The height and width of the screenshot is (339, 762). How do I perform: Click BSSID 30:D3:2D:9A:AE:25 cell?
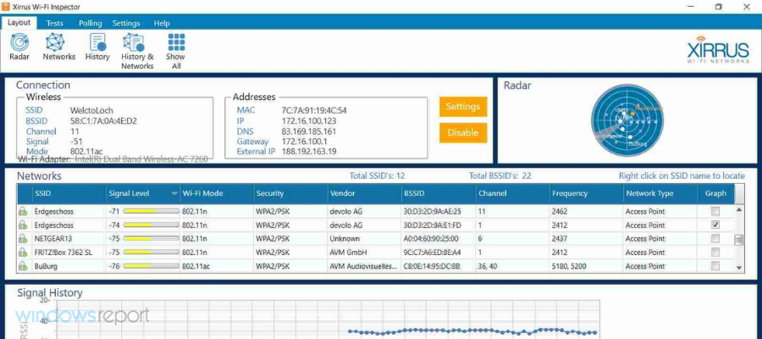pos(432,212)
